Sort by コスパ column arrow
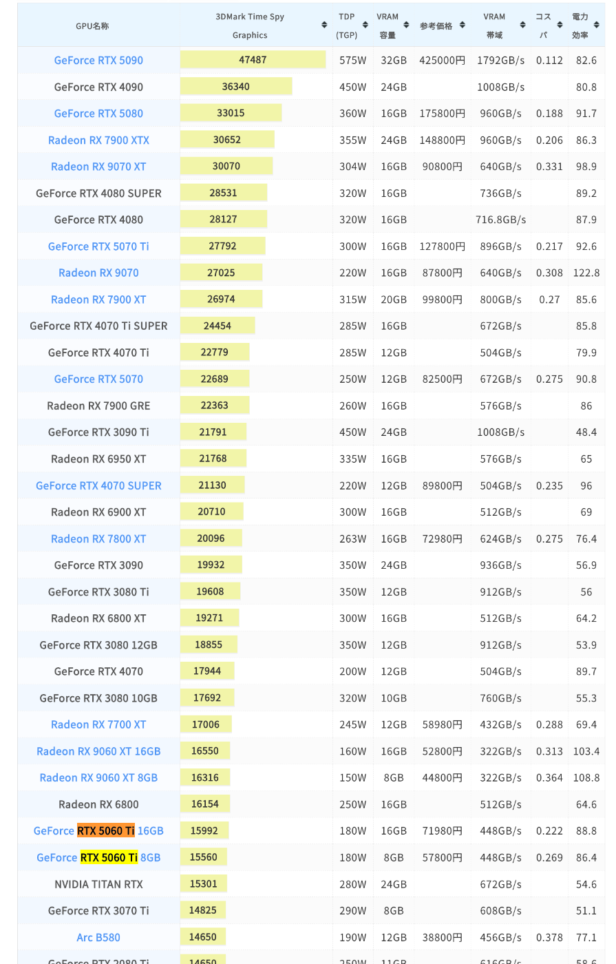The image size is (616, 964). tap(560, 25)
